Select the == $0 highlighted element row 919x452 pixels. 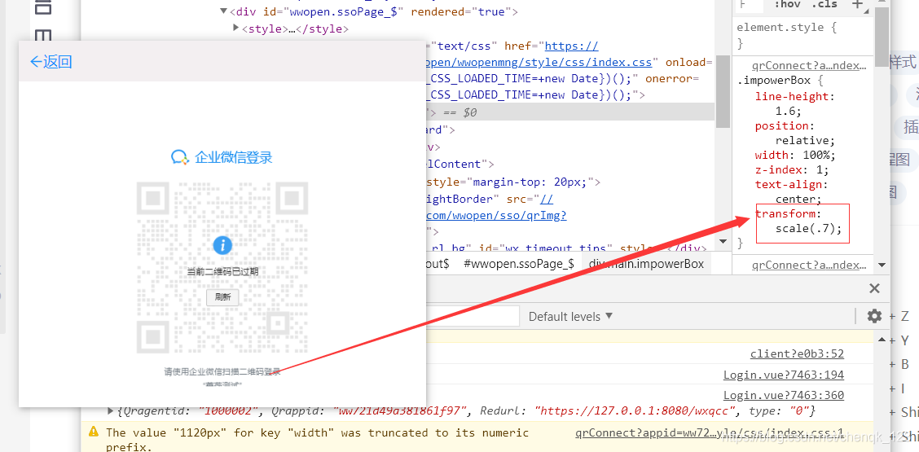[x=569, y=112]
